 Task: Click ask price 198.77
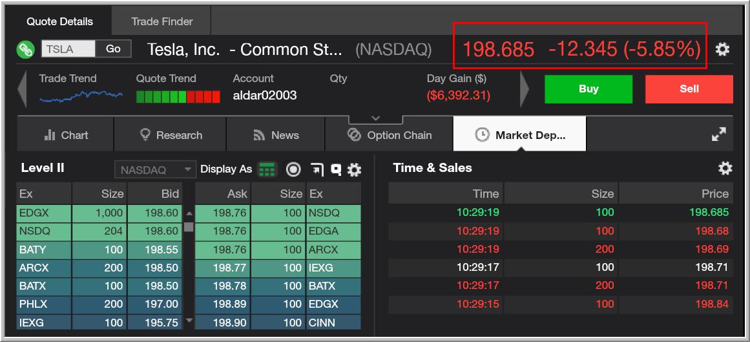(222, 268)
